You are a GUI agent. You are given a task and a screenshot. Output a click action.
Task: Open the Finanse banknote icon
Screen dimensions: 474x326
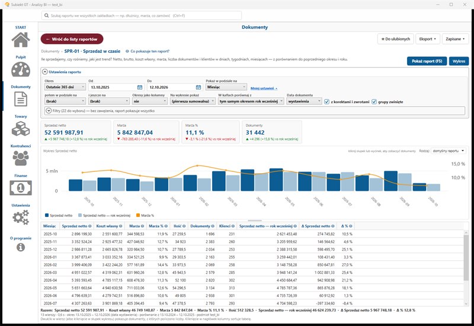pyautogui.click(x=21, y=188)
